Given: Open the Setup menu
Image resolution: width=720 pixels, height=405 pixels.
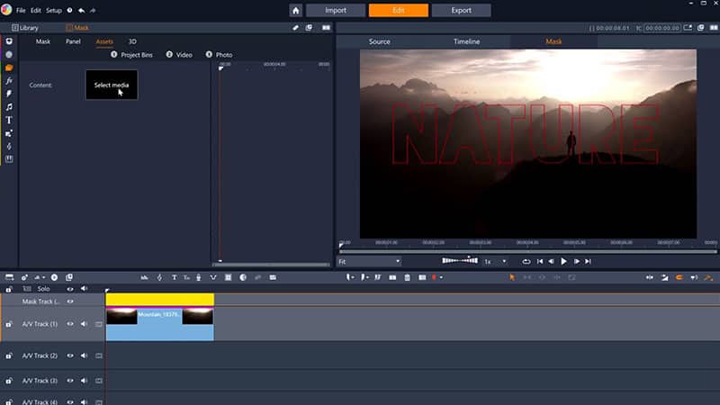Looking at the screenshot, I should pos(54,10).
